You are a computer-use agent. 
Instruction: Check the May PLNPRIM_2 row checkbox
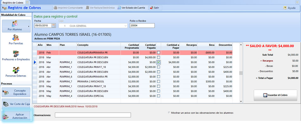(x=158, y=91)
